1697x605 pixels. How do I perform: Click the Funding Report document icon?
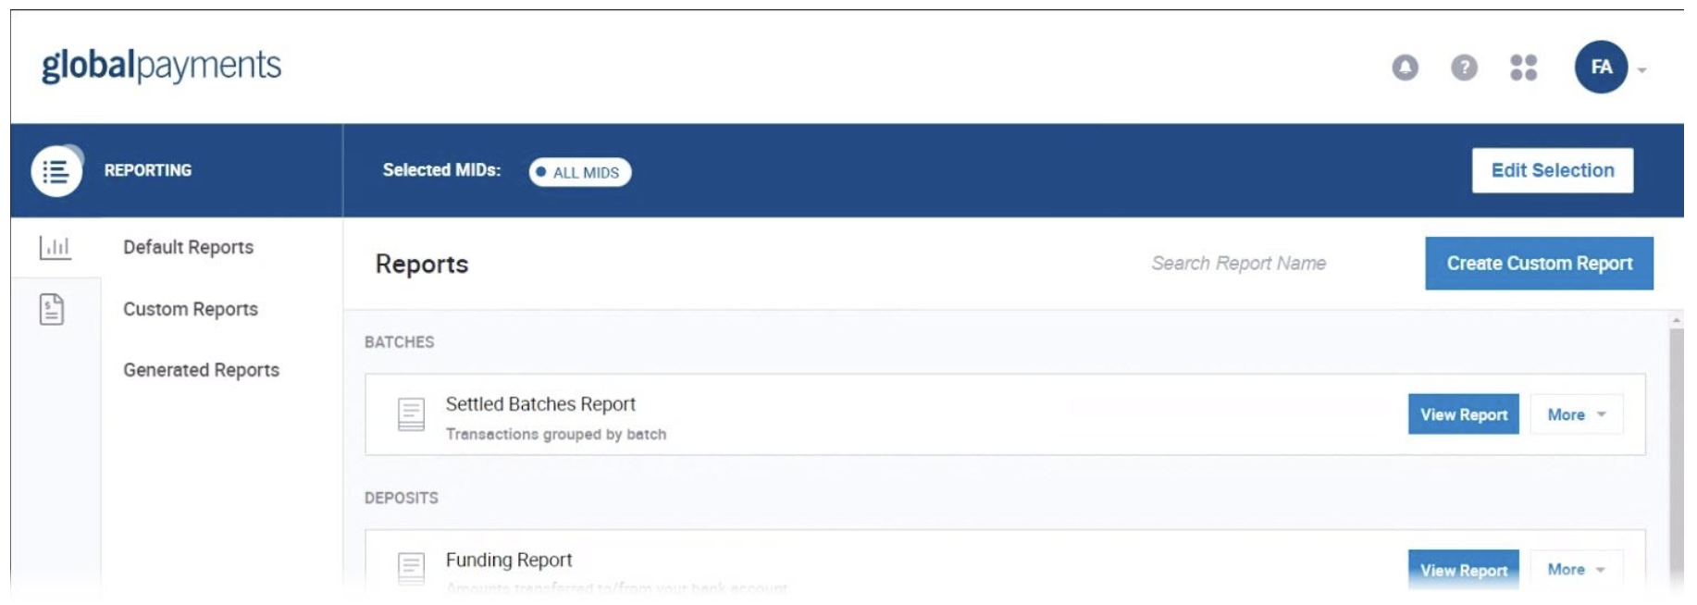point(411,568)
